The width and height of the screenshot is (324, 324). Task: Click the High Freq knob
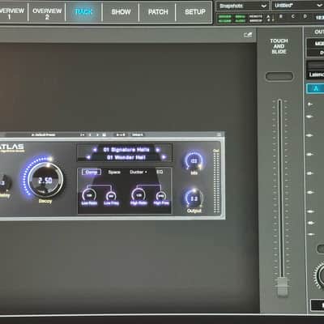(161, 195)
